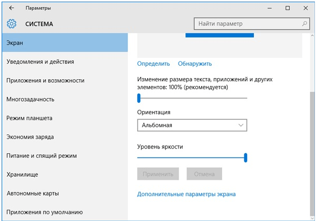Click the Определить link
The height and width of the screenshot is (221, 316).
(154, 64)
